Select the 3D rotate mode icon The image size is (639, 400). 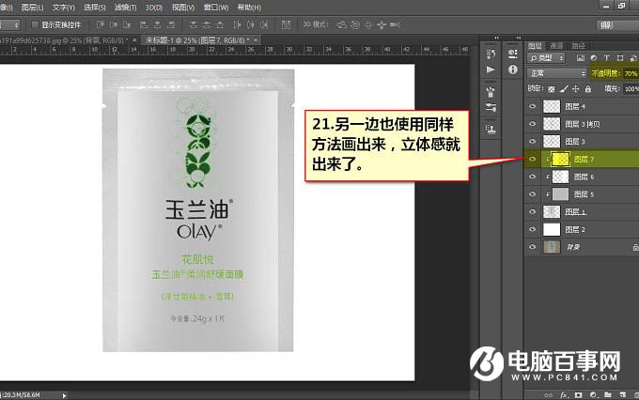[342, 24]
